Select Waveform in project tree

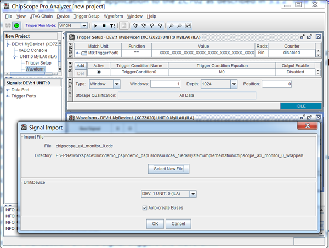point(35,69)
